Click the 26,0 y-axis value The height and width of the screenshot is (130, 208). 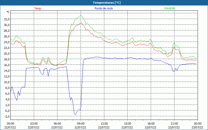point(7,36)
